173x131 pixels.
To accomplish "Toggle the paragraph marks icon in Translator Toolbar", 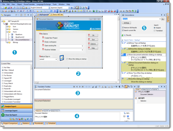I will tap(119, 87).
